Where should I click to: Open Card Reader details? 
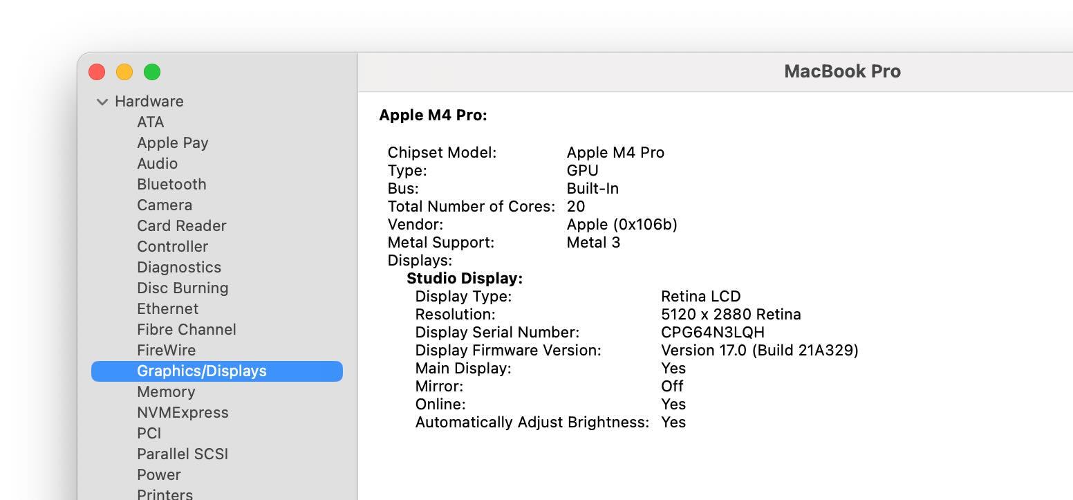click(x=181, y=225)
